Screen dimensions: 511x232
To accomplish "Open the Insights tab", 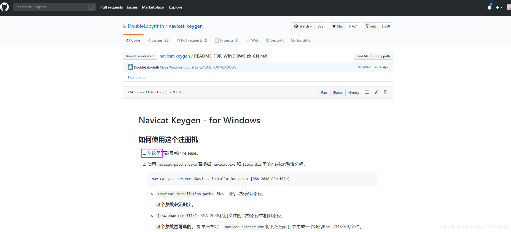I will coord(301,40).
